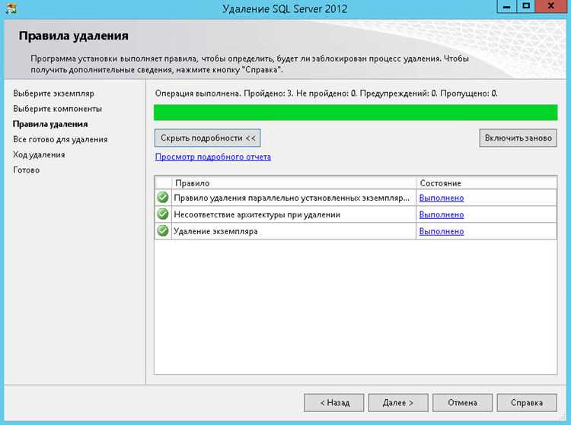Click the Правило column header

[294, 183]
